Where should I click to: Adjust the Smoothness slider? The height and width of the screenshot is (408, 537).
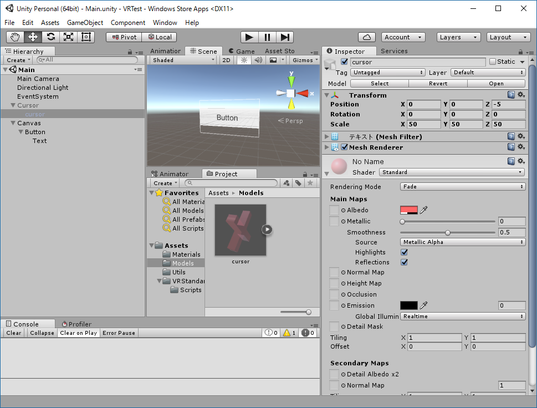(448, 233)
